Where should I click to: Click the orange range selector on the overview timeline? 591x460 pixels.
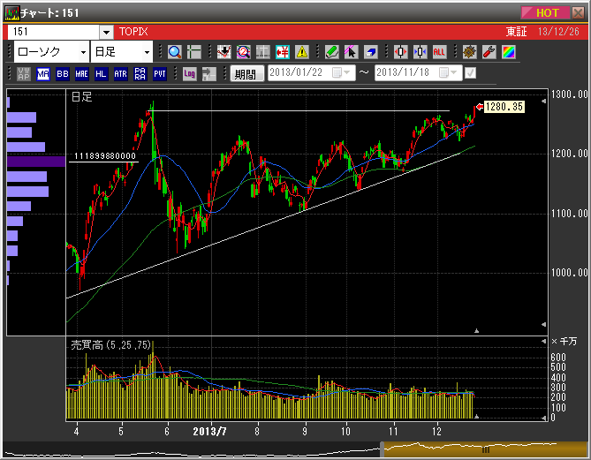(484, 449)
